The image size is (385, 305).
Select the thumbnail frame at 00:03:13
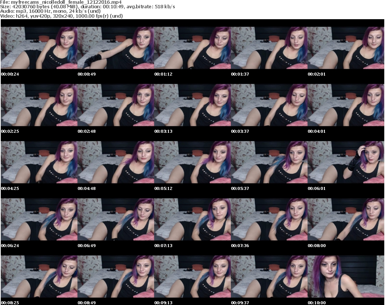(x=192, y=105)
